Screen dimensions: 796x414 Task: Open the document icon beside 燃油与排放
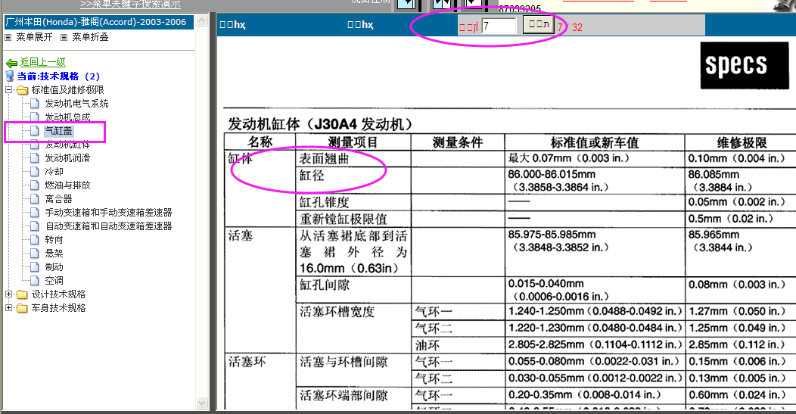(x=35, y=185)
